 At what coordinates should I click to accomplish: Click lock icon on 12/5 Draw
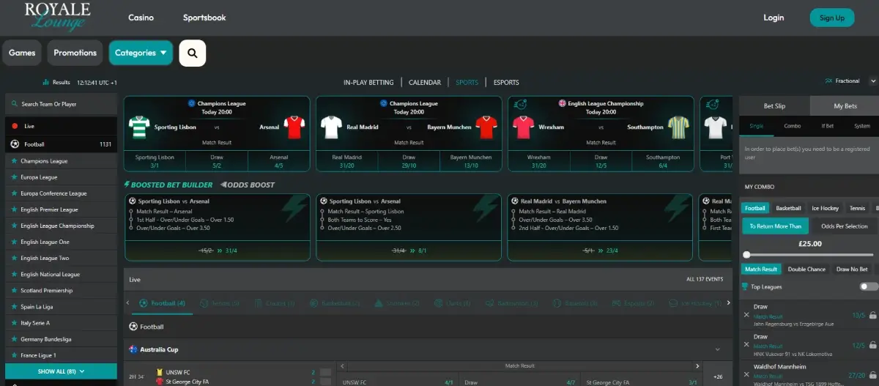point(872,345)
